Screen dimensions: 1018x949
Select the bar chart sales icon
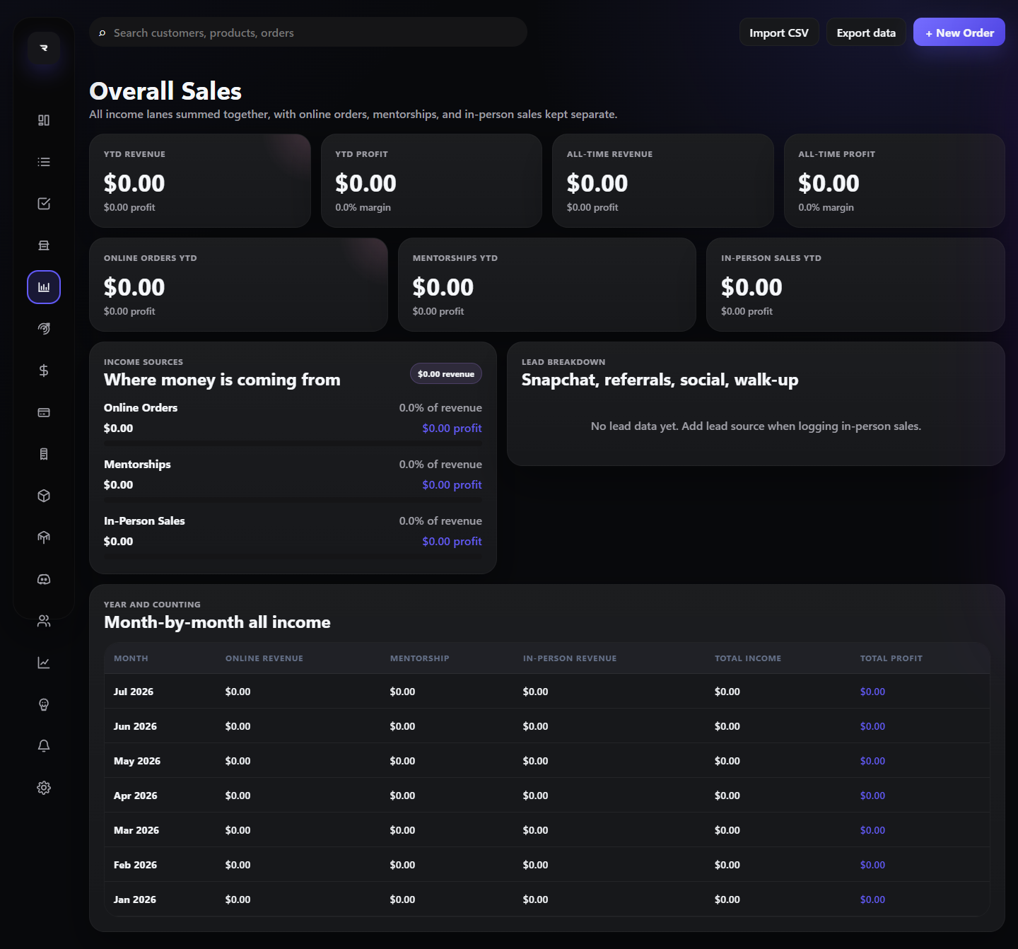[x=44, y=287]
